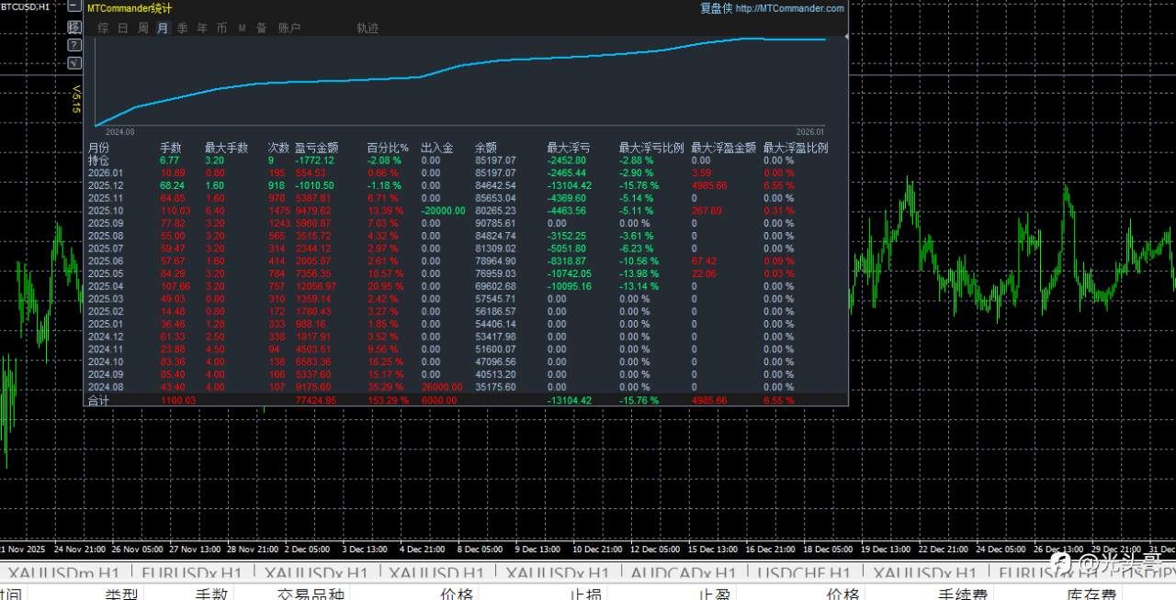Click the 类型 column header in terminal
Image resolution: width=1176 pixels, height=600 pixels.
[x=120, y=594]
